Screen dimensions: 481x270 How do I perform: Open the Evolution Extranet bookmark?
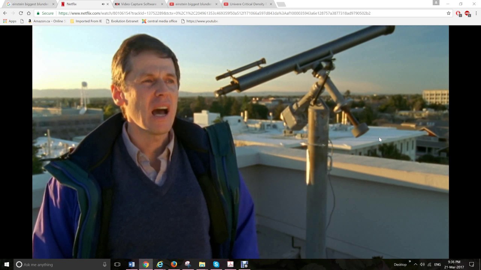point(122,21)
